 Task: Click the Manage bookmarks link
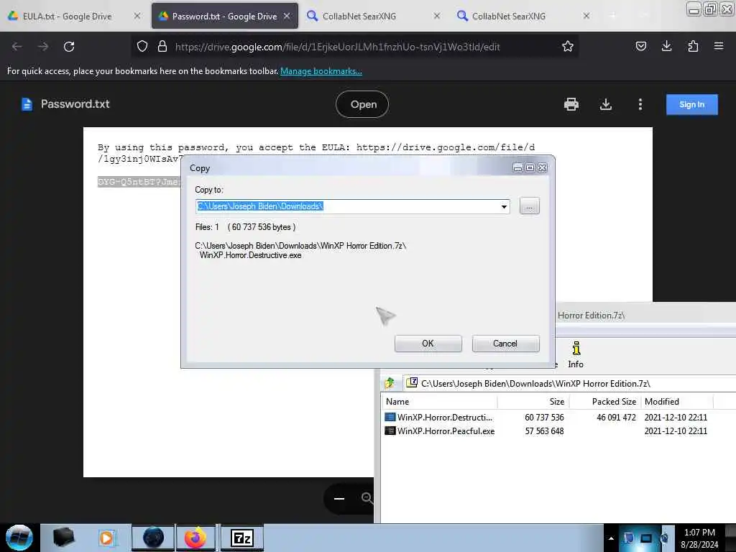(x=321, y=71)
